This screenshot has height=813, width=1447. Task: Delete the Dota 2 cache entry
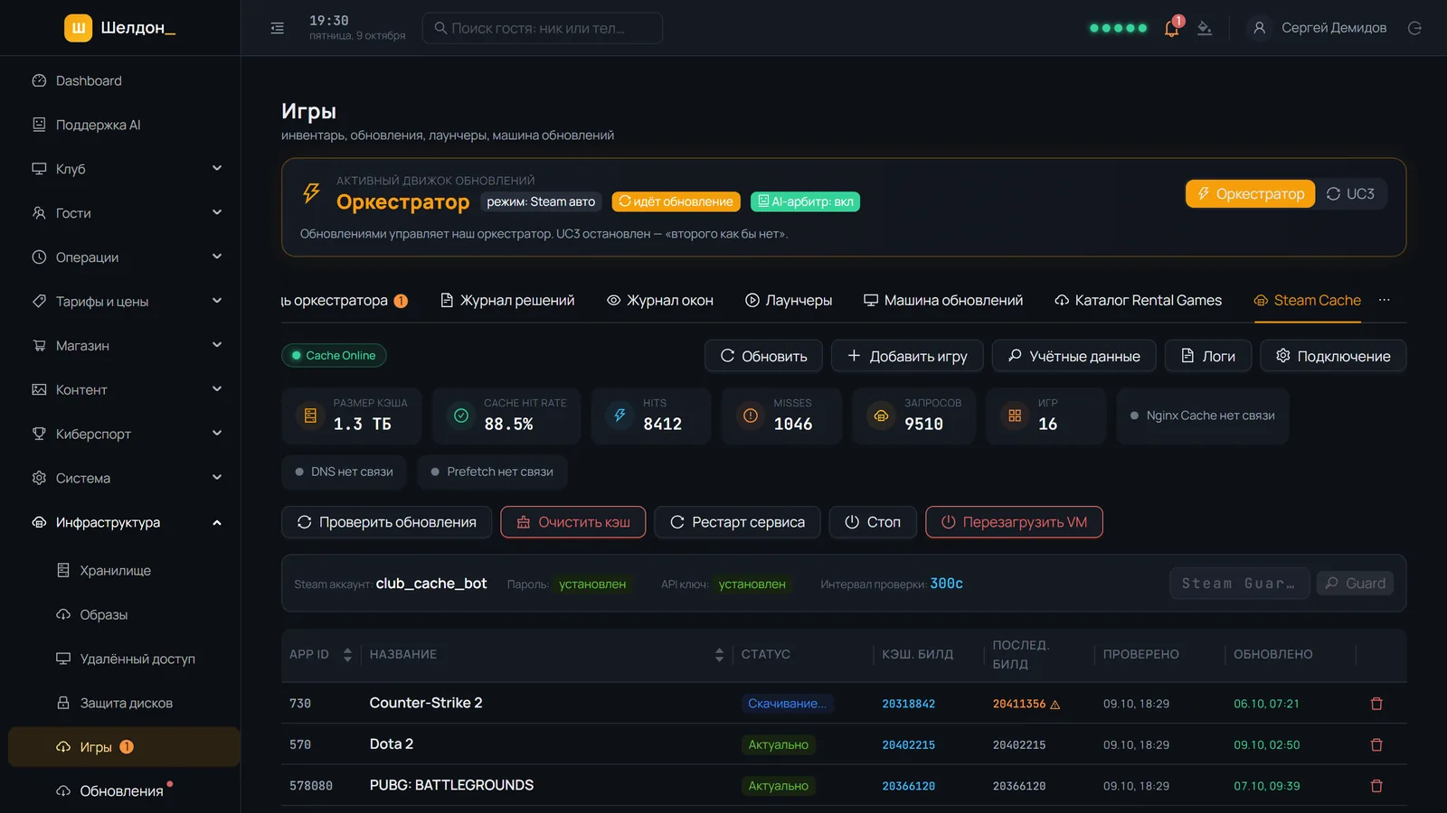[x=1376, y=745]
